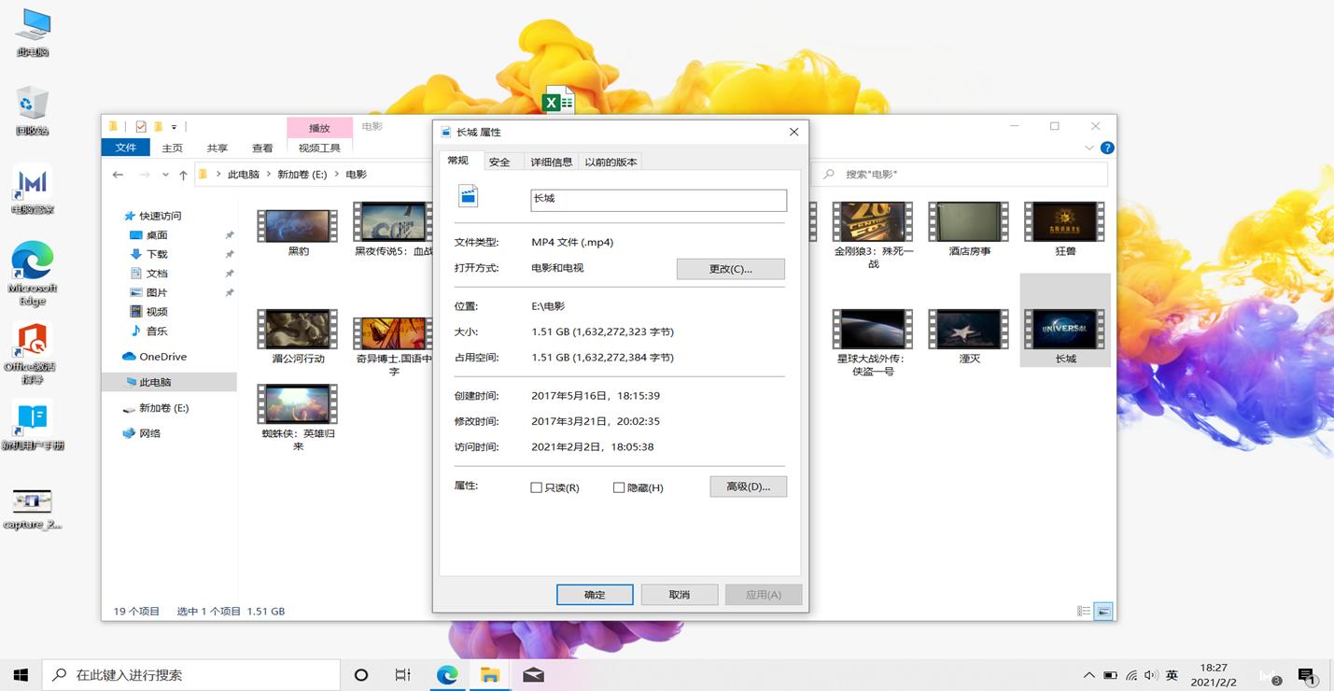Viewport: 1334px width, 691px height.
Task: Open Explorer help via the blue question mark
Action: pos(1108,147)
